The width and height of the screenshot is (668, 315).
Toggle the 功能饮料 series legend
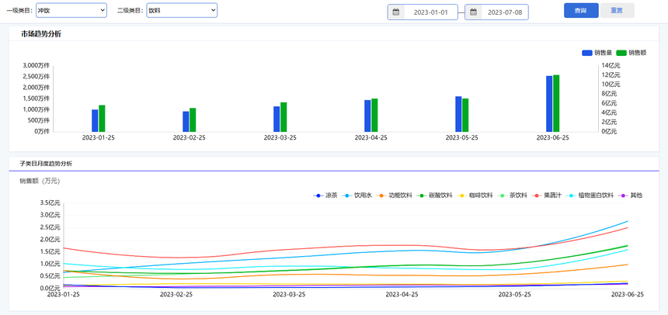point(394,196)
